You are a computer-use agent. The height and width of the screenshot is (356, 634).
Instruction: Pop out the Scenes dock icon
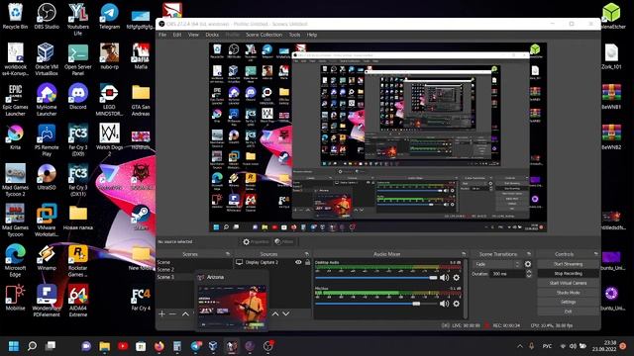(228, 254)
